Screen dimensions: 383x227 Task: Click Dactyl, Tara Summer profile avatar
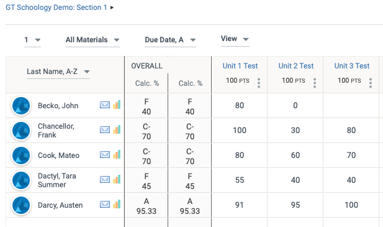[21, 180]
